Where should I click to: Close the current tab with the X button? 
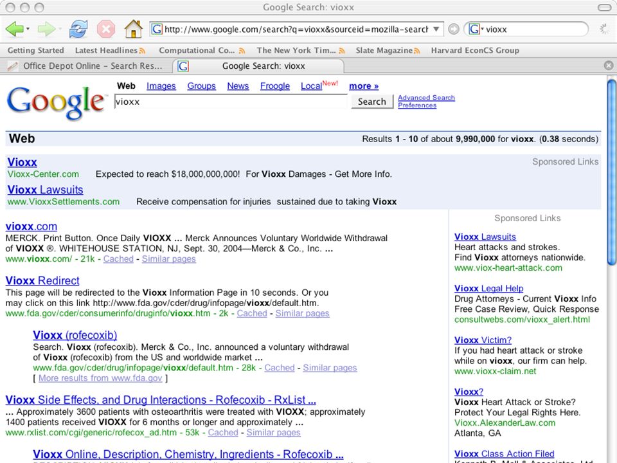click(x=609, y=66)
